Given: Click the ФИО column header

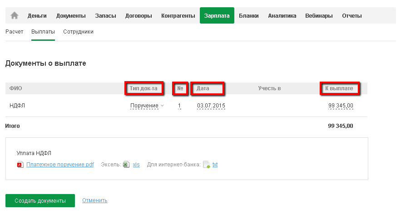Looking at the screenshot, I should [15, 88].
